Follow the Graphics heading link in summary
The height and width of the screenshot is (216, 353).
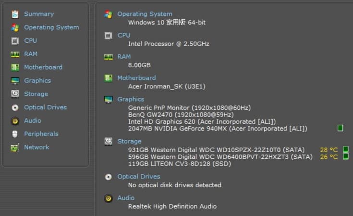[x=131, y=99]
